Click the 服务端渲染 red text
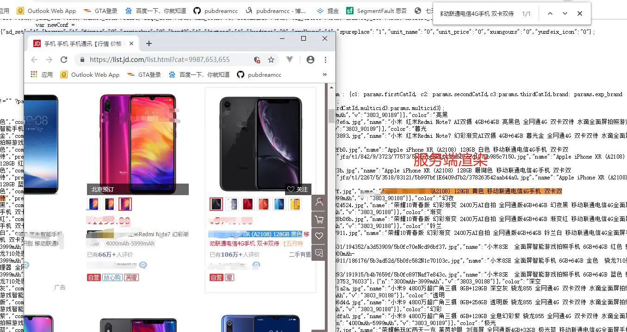This screenshot has height=332, width=627. coord(451,160)
